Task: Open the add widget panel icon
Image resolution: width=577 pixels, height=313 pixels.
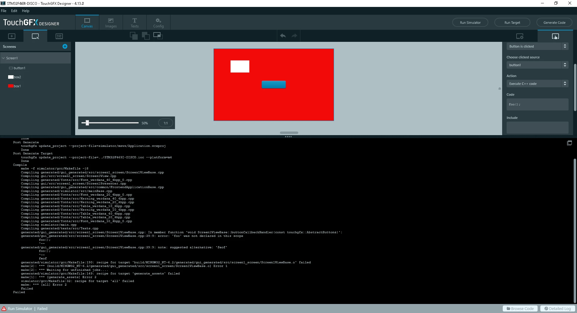Action: tap(12, 36)
